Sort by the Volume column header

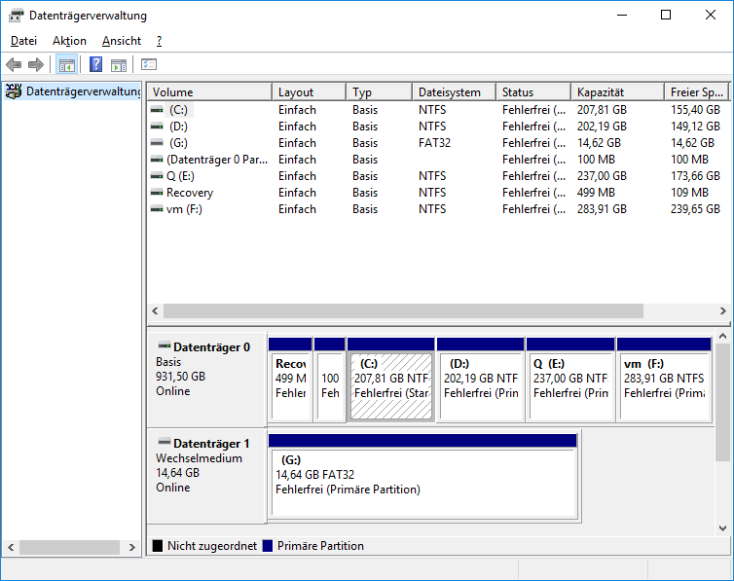(209, 92)
